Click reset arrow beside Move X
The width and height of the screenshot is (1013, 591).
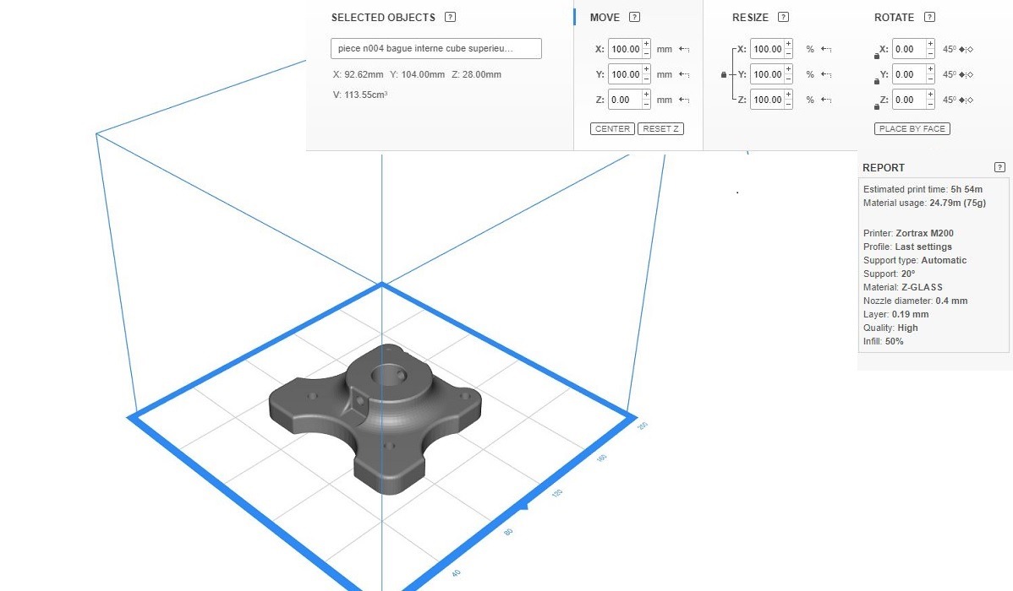(x=684, y=49)
